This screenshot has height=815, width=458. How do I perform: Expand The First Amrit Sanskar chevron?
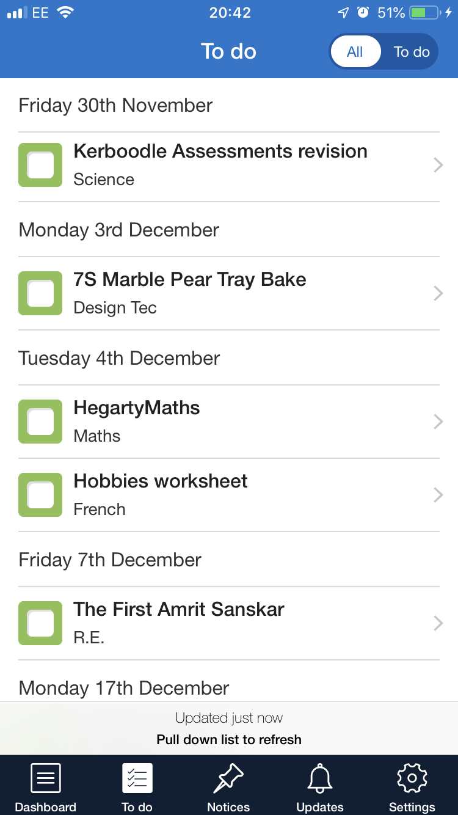(x=437, y=623)
